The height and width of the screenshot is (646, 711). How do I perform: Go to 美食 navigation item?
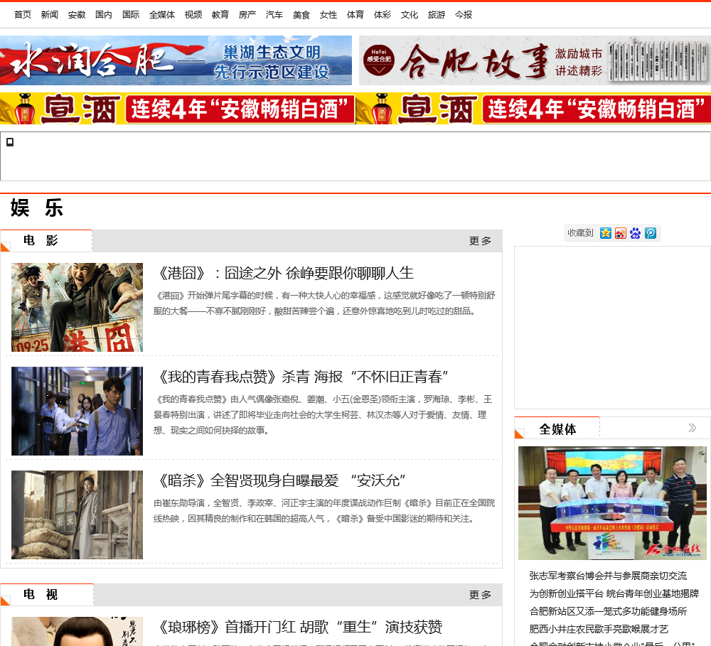pos(301,15)
